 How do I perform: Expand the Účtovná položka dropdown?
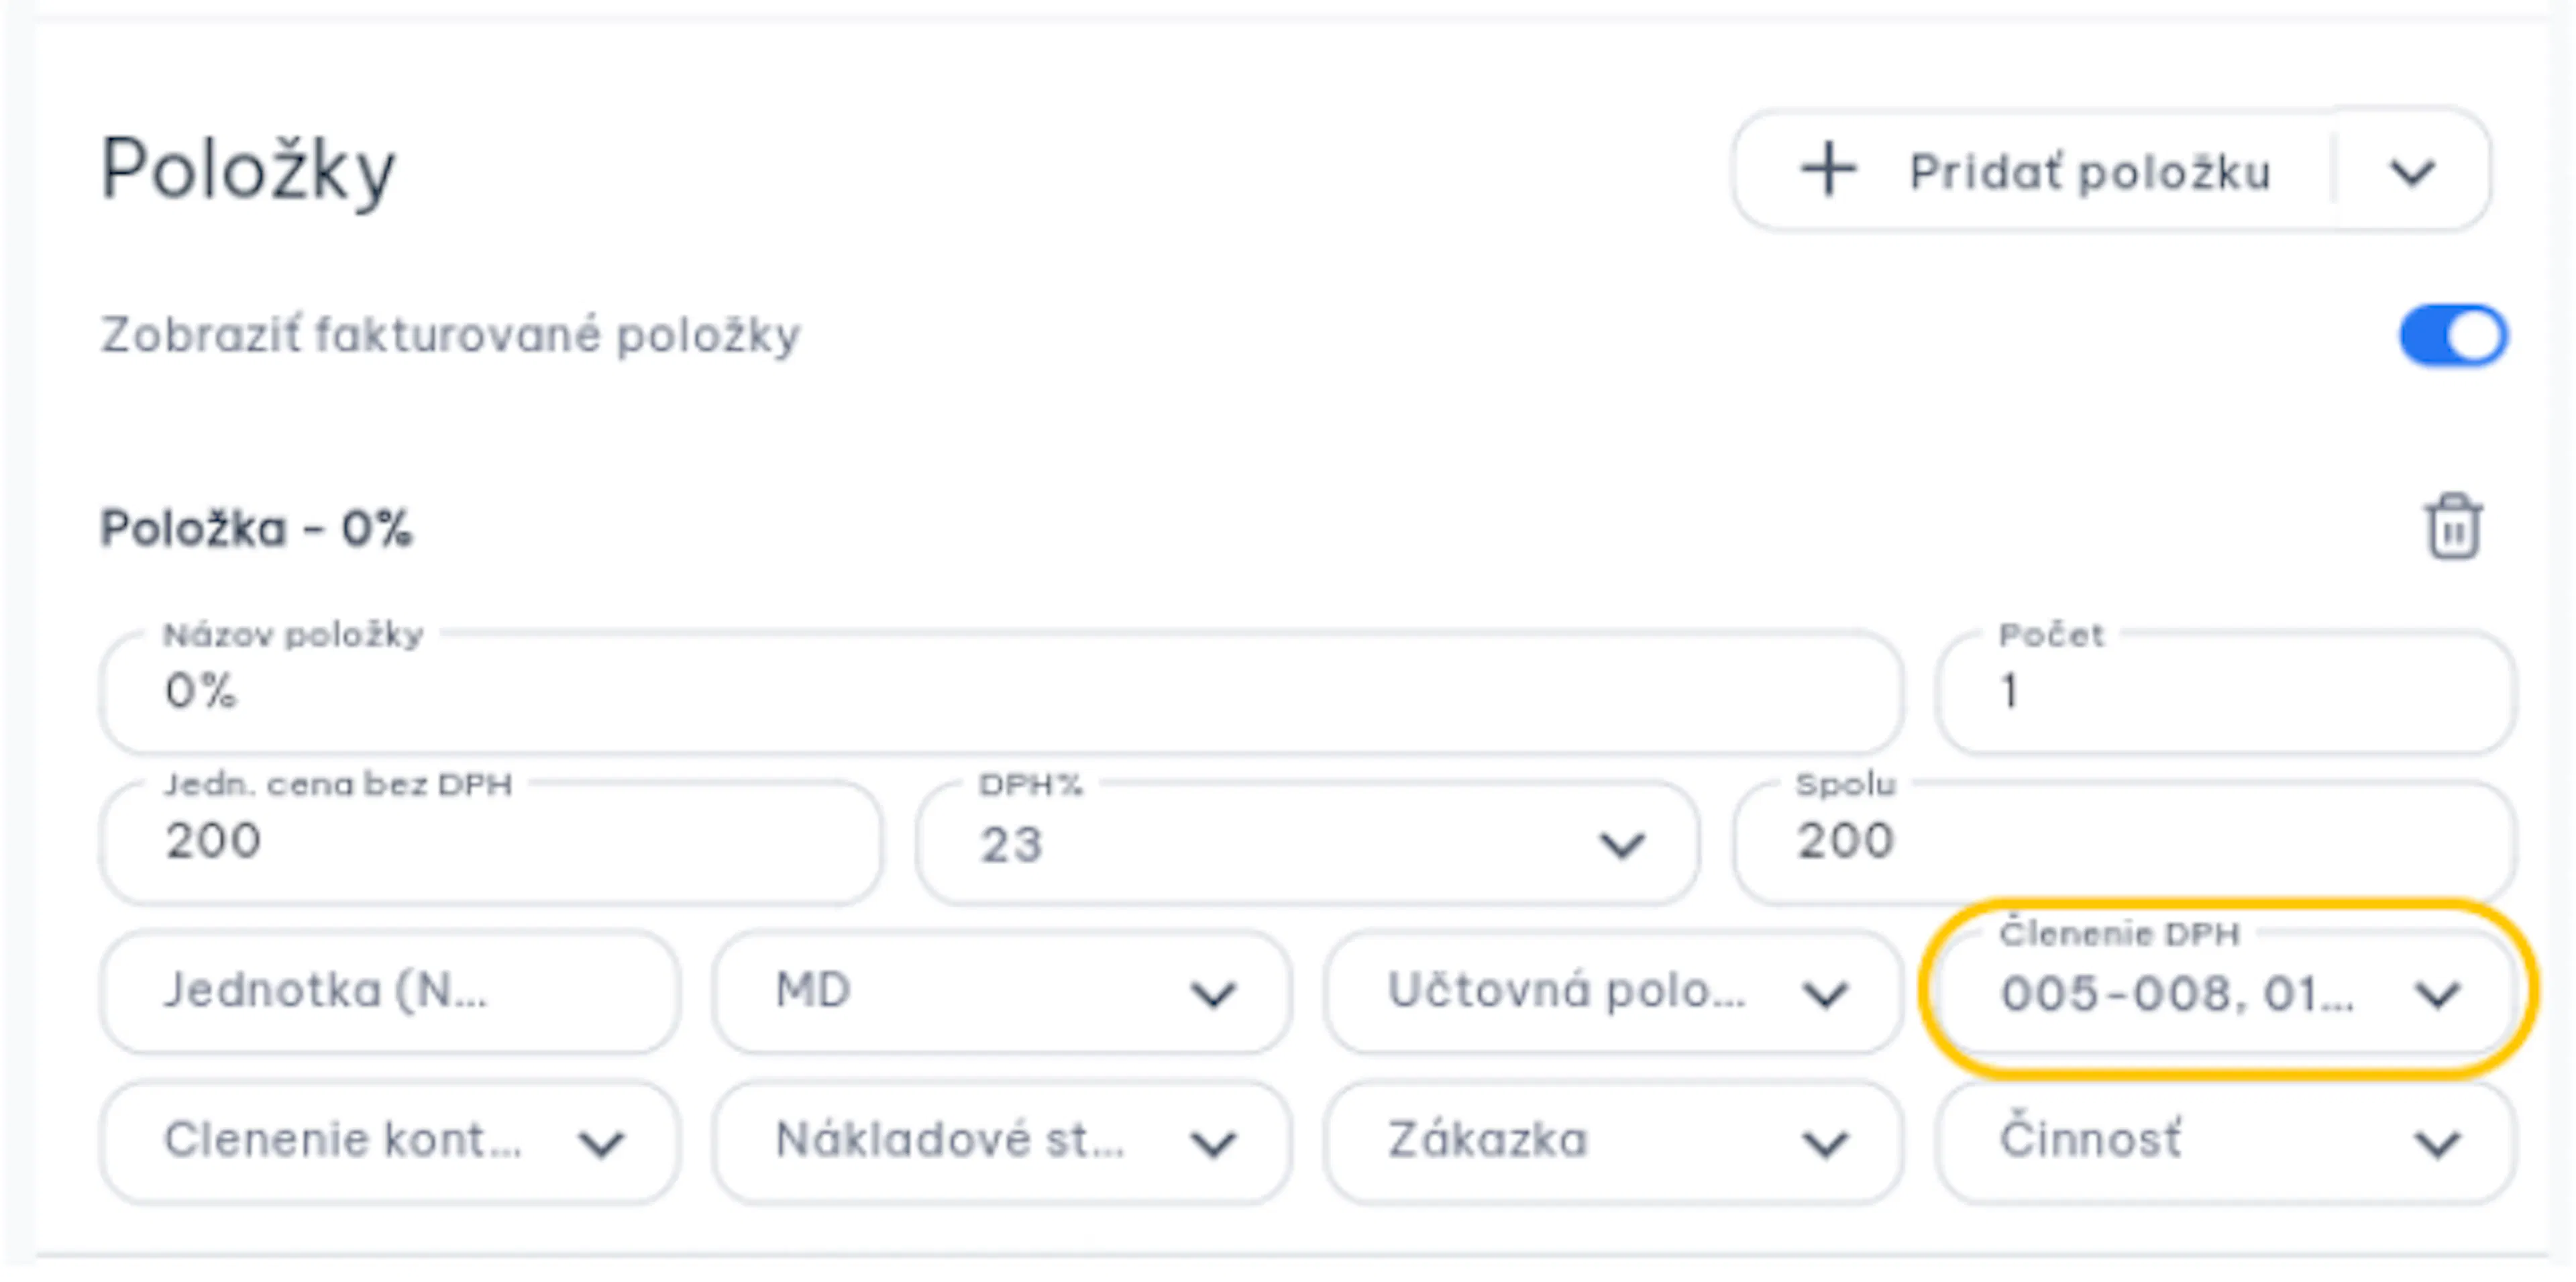tap(1613, 991)
